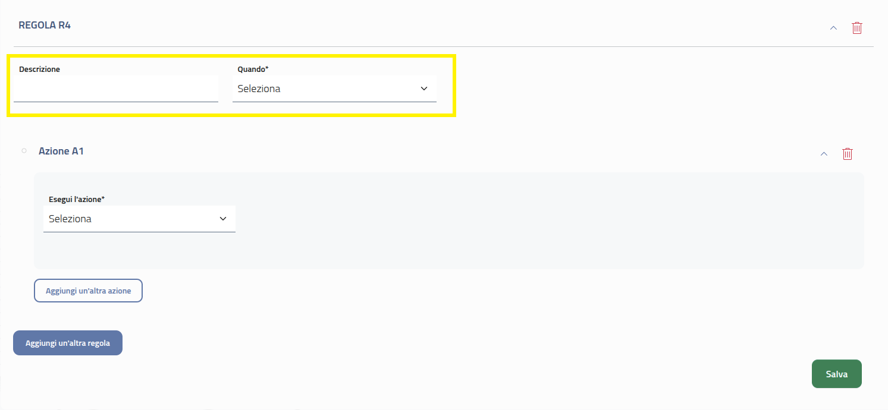The width and height of the screenshot is (888, 410).
Task: Delete Azione A1 using its trash icon
Action: coord(848,154)
